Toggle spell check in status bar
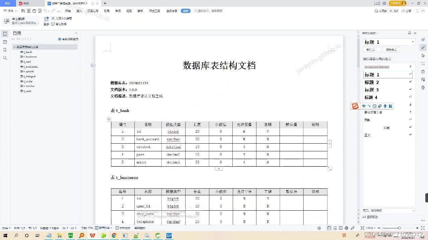Viewport: 428px width, 240px height. [103, 228]
